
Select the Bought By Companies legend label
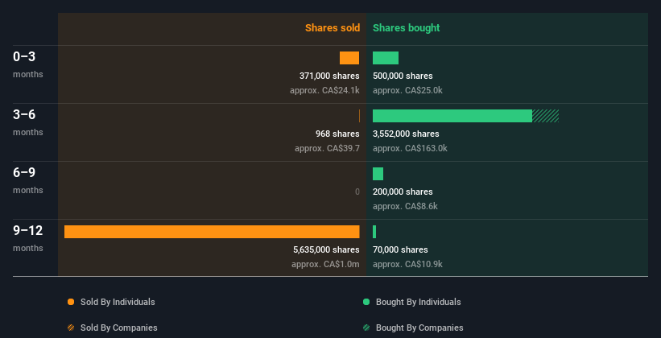419,328
